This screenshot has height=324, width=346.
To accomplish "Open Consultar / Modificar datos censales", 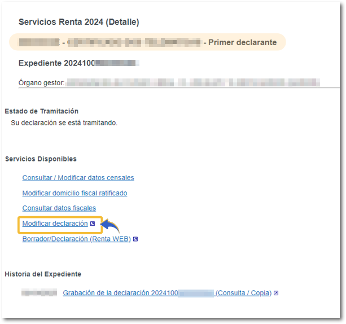I will click(78, 178).
